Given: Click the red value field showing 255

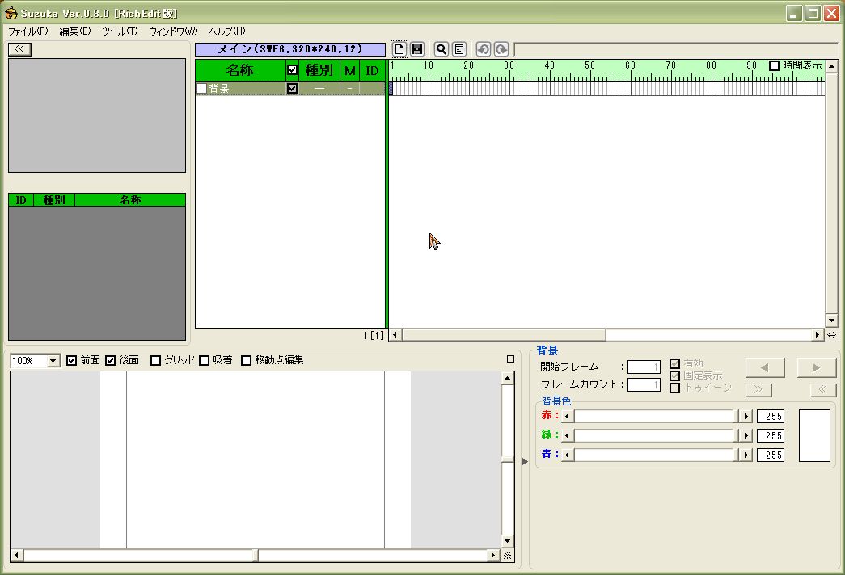Looking at the screenshot, I should [x=771, y=416].
